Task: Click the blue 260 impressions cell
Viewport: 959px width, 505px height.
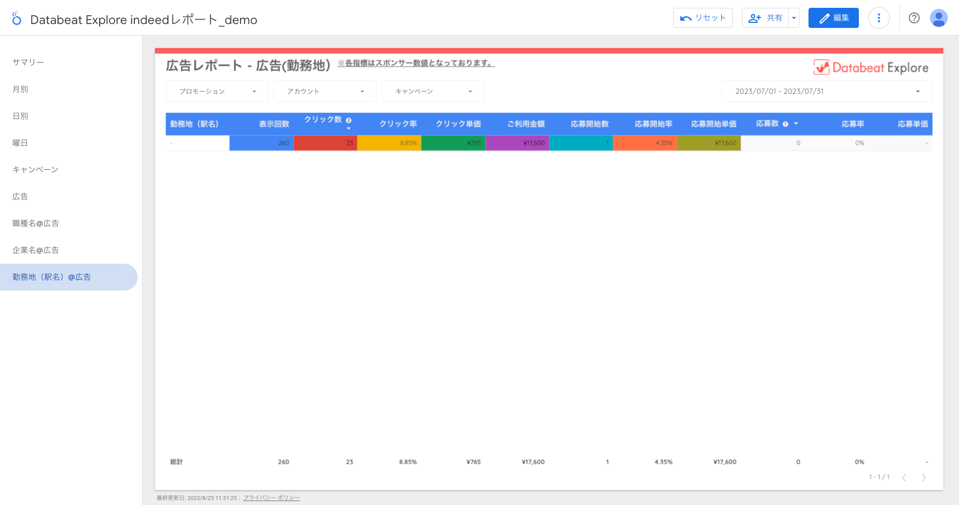Action: (262, 143)
